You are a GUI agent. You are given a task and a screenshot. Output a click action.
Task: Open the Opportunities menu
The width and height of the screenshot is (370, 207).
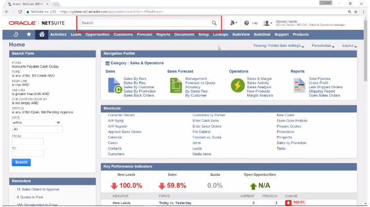(97, 35)
